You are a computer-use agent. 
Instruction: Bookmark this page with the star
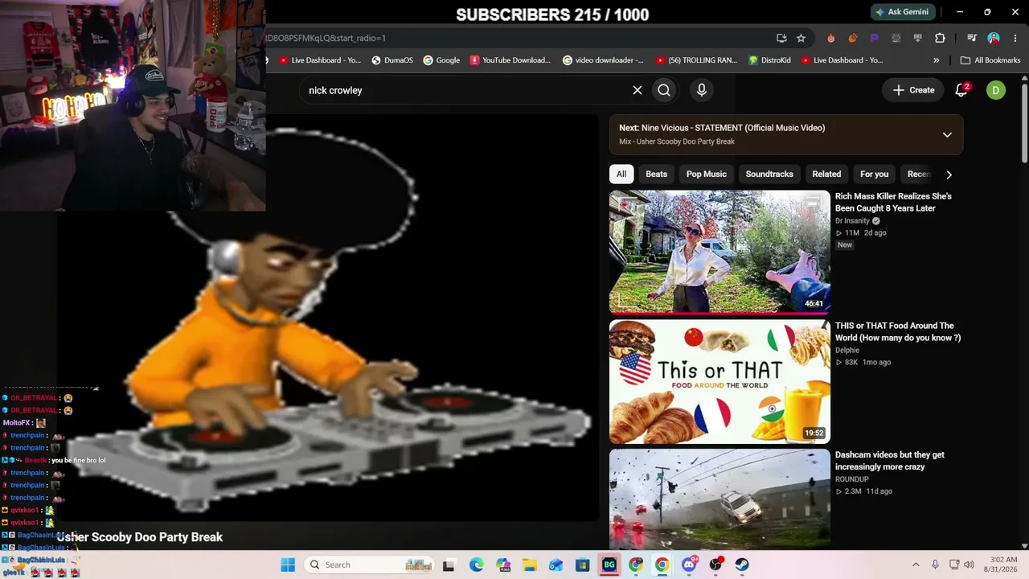point(801,38)
